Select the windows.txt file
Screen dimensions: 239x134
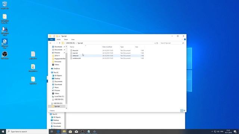tap(77, 58)
